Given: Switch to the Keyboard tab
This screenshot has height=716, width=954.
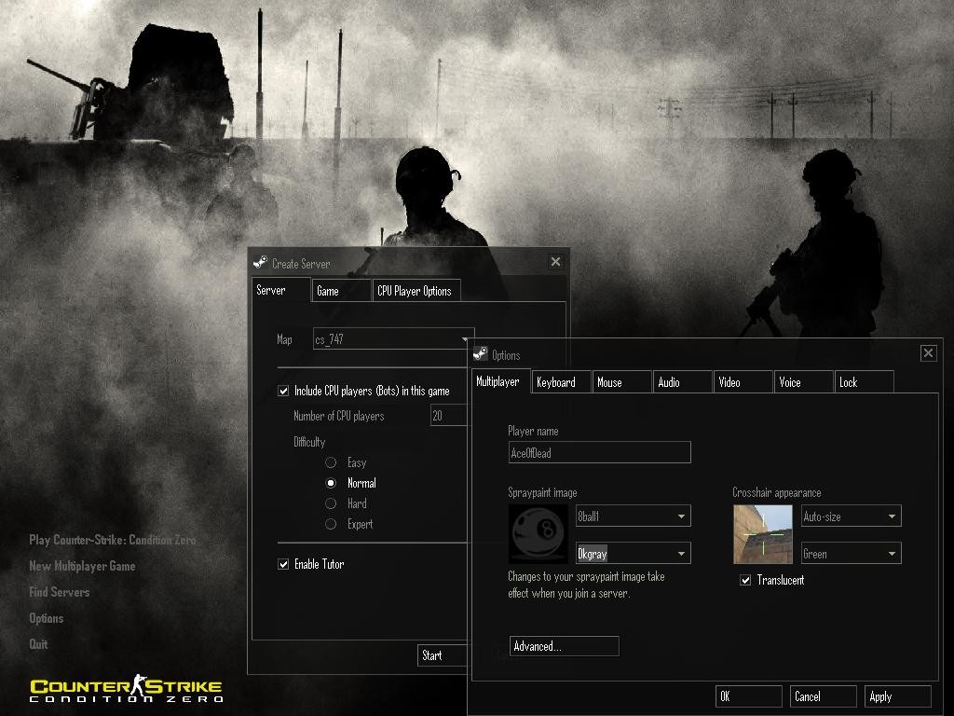Looking at the screenshot, I should click(560, 381).
